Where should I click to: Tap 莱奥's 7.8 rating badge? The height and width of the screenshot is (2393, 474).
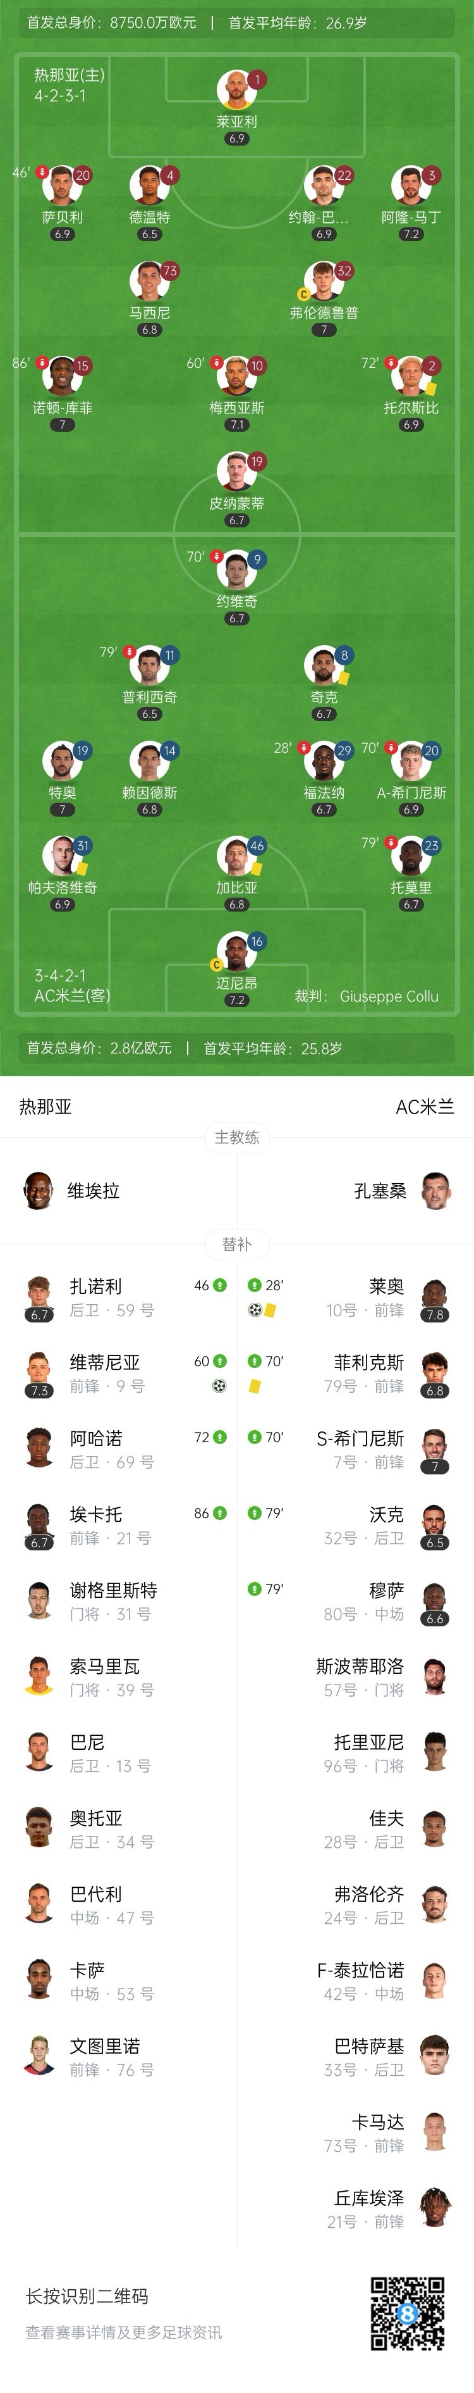tap(435, 1314)
